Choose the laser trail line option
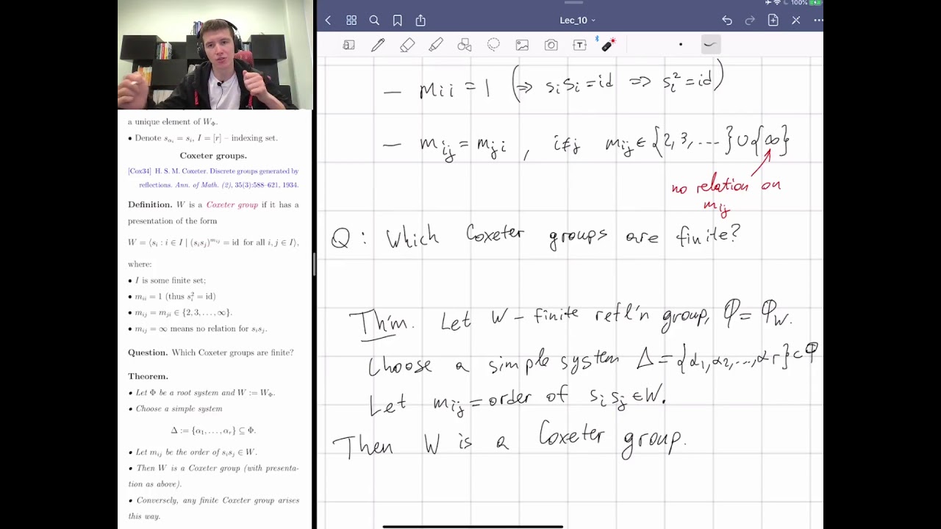Screen dimensions: 941x529 coord(709,45)
